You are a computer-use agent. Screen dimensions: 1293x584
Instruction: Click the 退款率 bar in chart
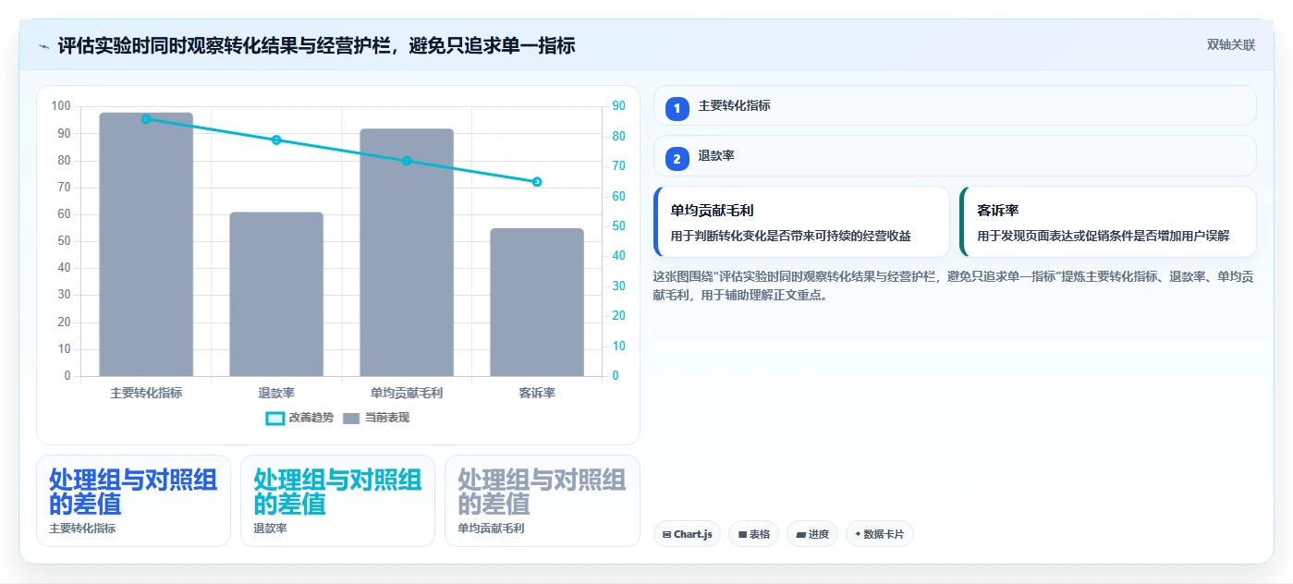tap(276, 295)
